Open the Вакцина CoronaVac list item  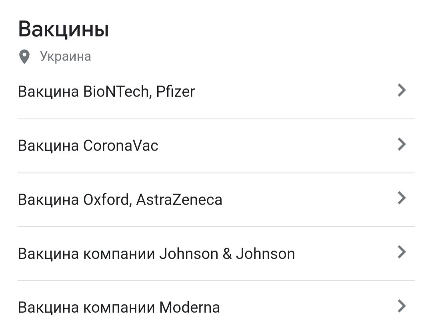(216, 146)
